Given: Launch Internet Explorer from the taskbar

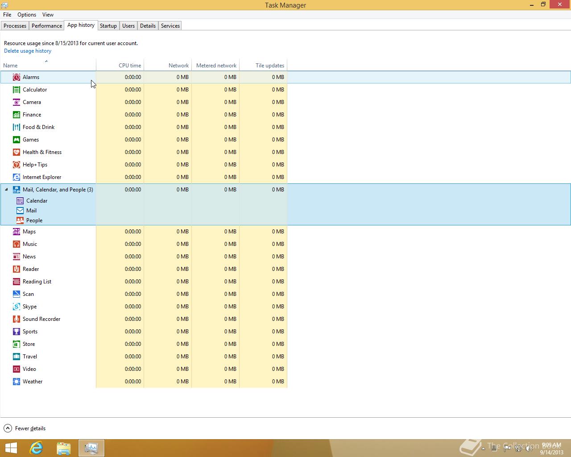Looking at the screenshot, I should pyautogui.click(x=36, y=448).
